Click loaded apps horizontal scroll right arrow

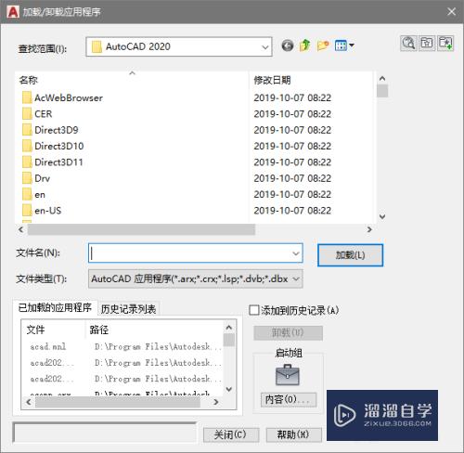pyautogui.click(x=216, y=402)
